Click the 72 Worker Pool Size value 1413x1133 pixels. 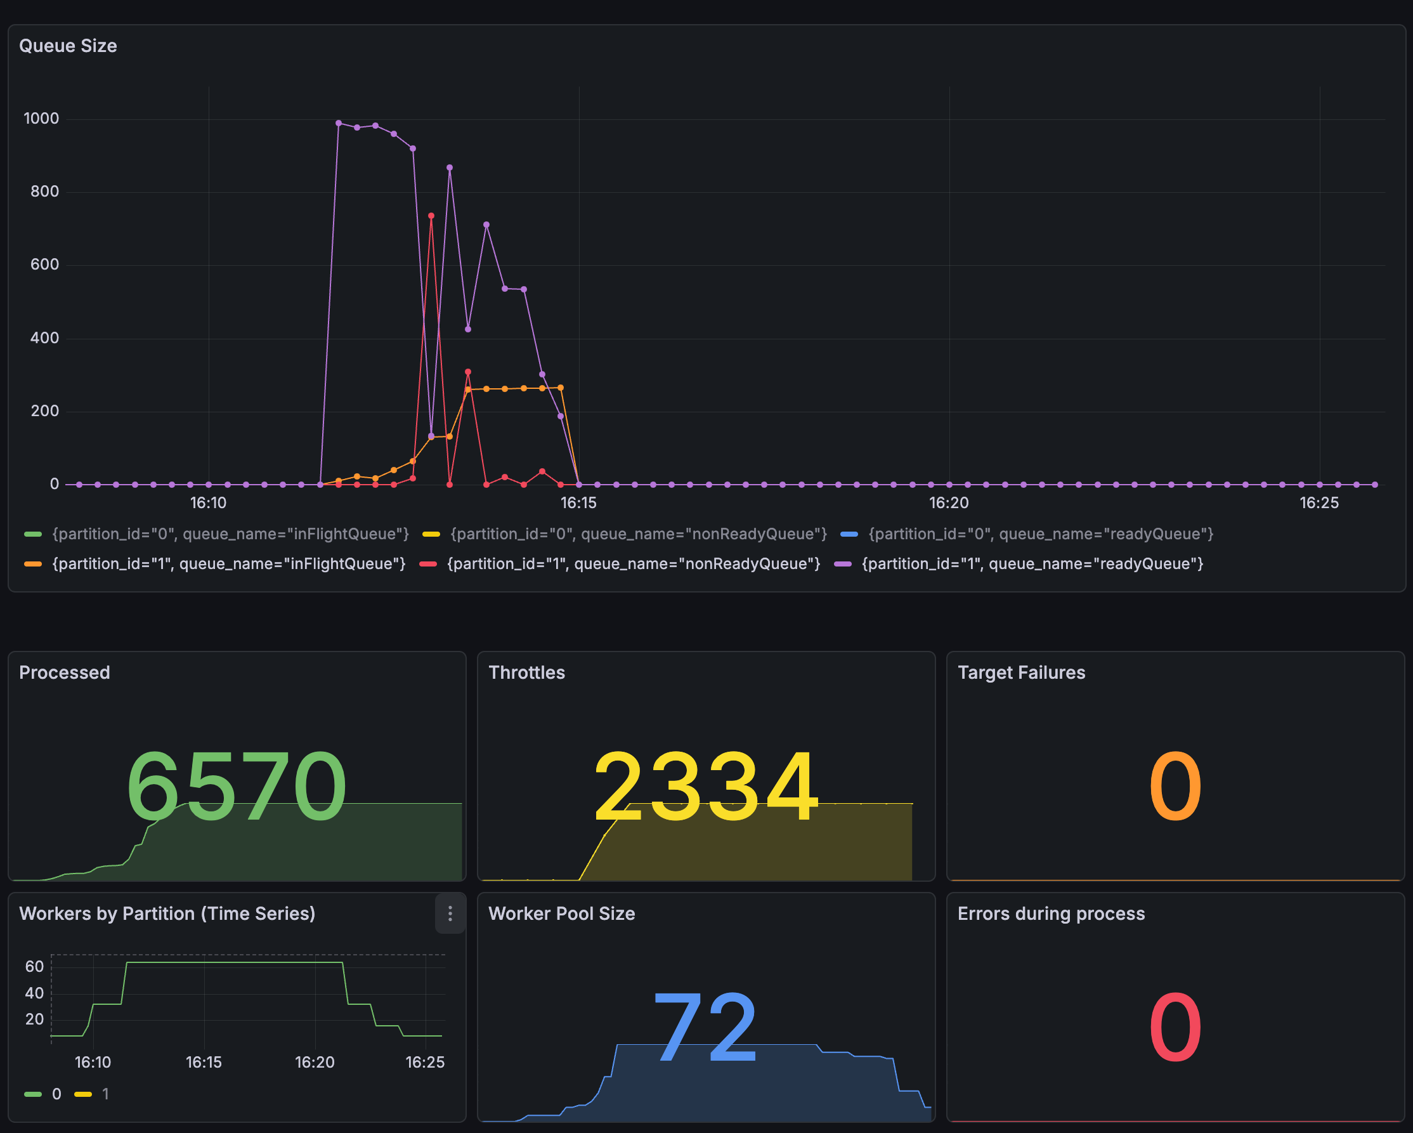tap(705, 1027)
